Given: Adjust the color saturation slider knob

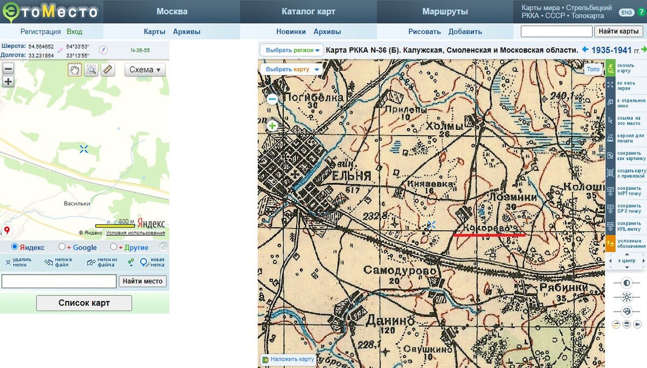Looking at the screenshot, I should click(x=626, y=311).
